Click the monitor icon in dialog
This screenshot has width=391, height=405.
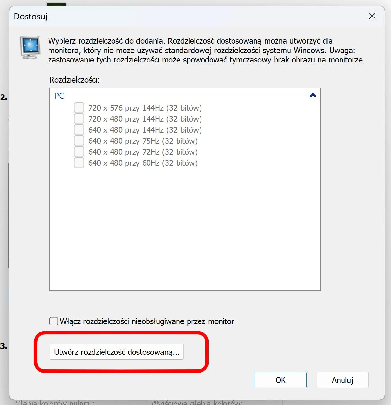click(x=30, y=48)
